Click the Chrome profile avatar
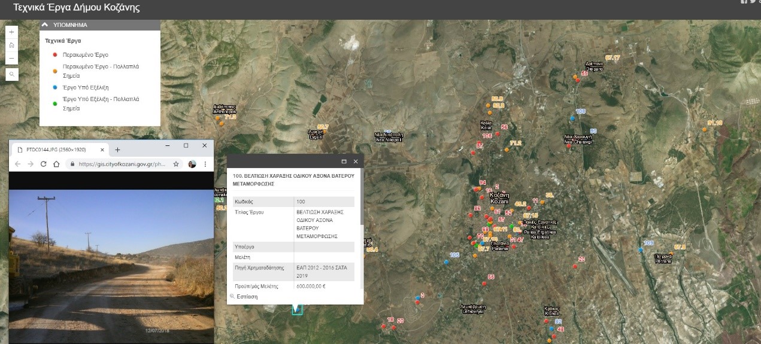 (192, 164)
